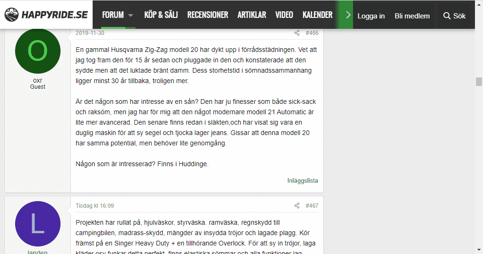
Task: Click the text "Finns i Huddinge"
Action: pyautogui.click(x=183, y=164)
